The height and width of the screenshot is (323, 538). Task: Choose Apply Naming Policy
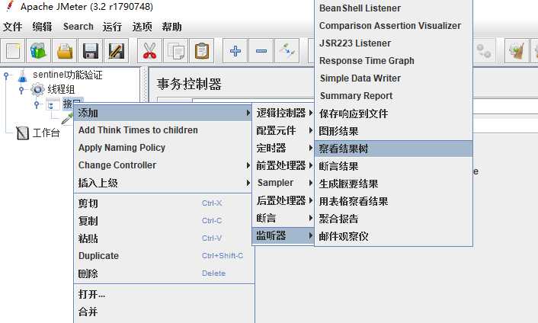(x=164, y=148)
